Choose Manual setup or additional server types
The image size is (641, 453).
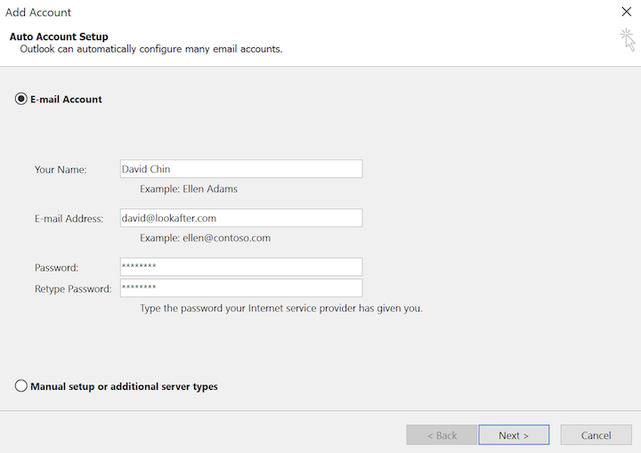point(21,386)
